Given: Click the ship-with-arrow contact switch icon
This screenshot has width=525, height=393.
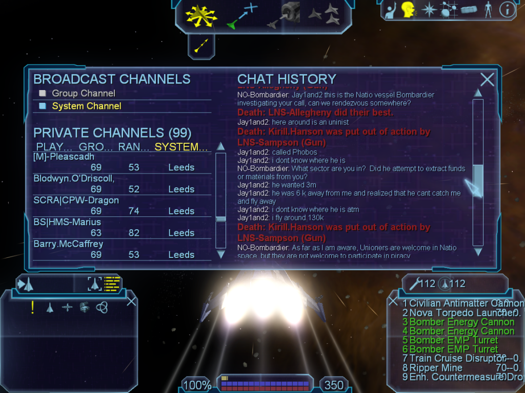Looking at the screenshot, I should tap(26, 285).
